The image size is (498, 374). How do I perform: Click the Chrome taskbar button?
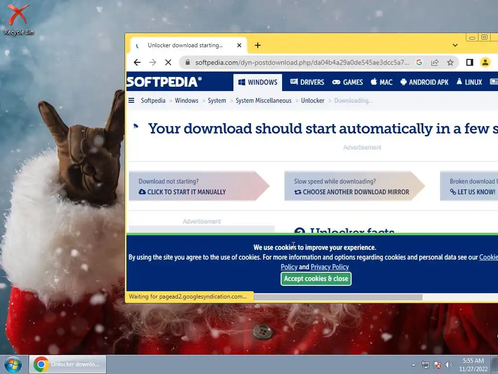(x=68, y=364)
